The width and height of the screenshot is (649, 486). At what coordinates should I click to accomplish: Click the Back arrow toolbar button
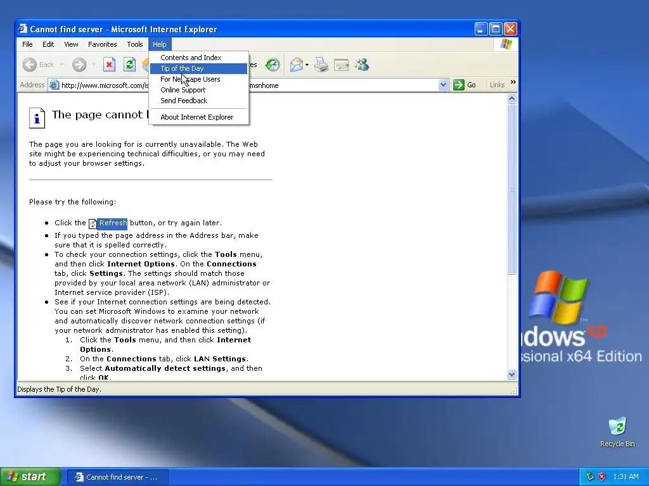click(30, 65)
